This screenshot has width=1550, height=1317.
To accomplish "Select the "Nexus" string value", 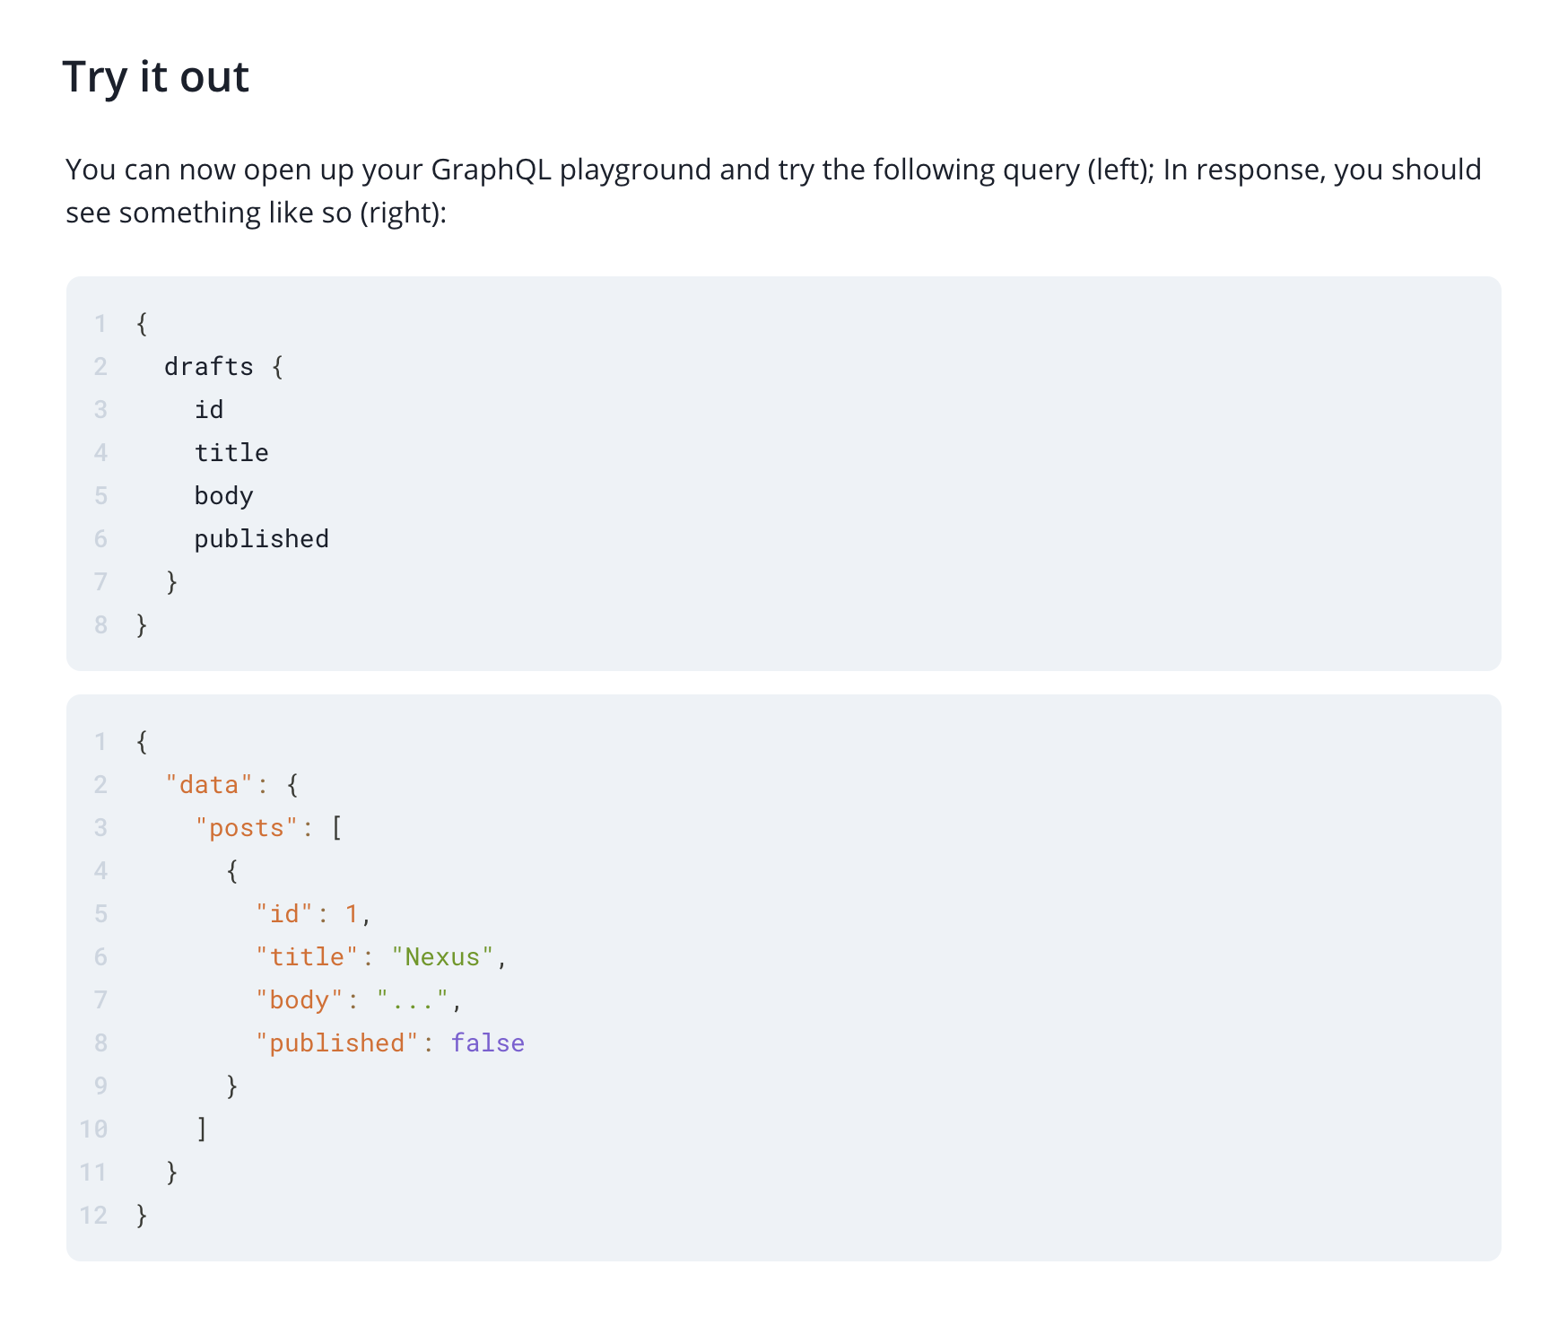I will pos(442,956).
